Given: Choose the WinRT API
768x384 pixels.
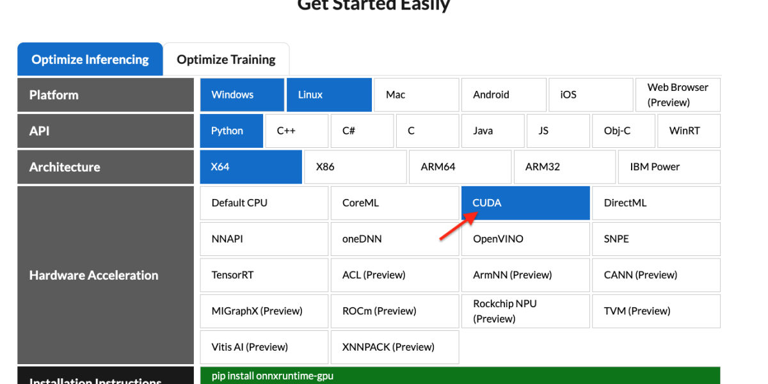Looking at the screenshot, I should point(689,131).
